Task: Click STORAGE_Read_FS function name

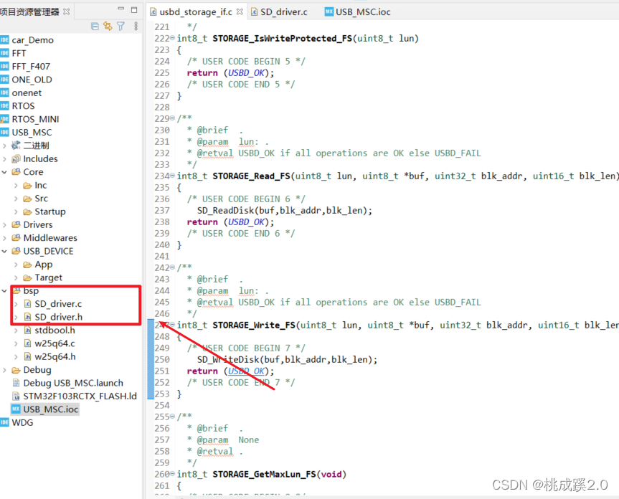Action: pyautogui.click(x=252, y=176)
